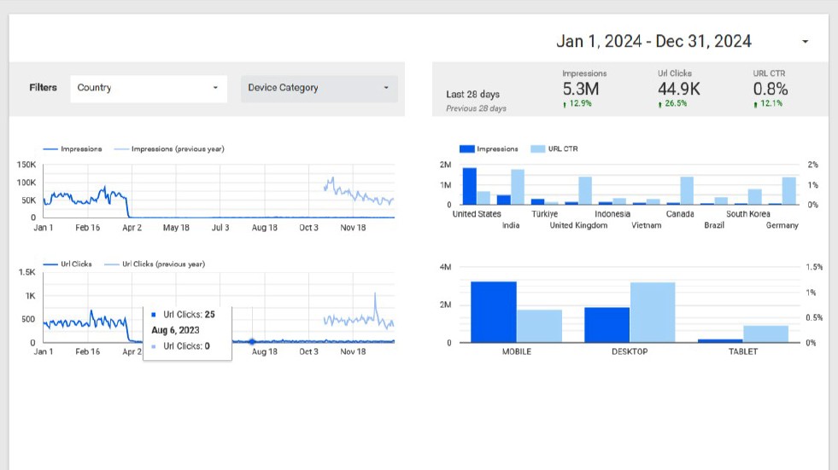Click the Jan 1, 2024 - Dec 31, 2024 date range
This screenshot has width=838, height=470.
[653, 41]
